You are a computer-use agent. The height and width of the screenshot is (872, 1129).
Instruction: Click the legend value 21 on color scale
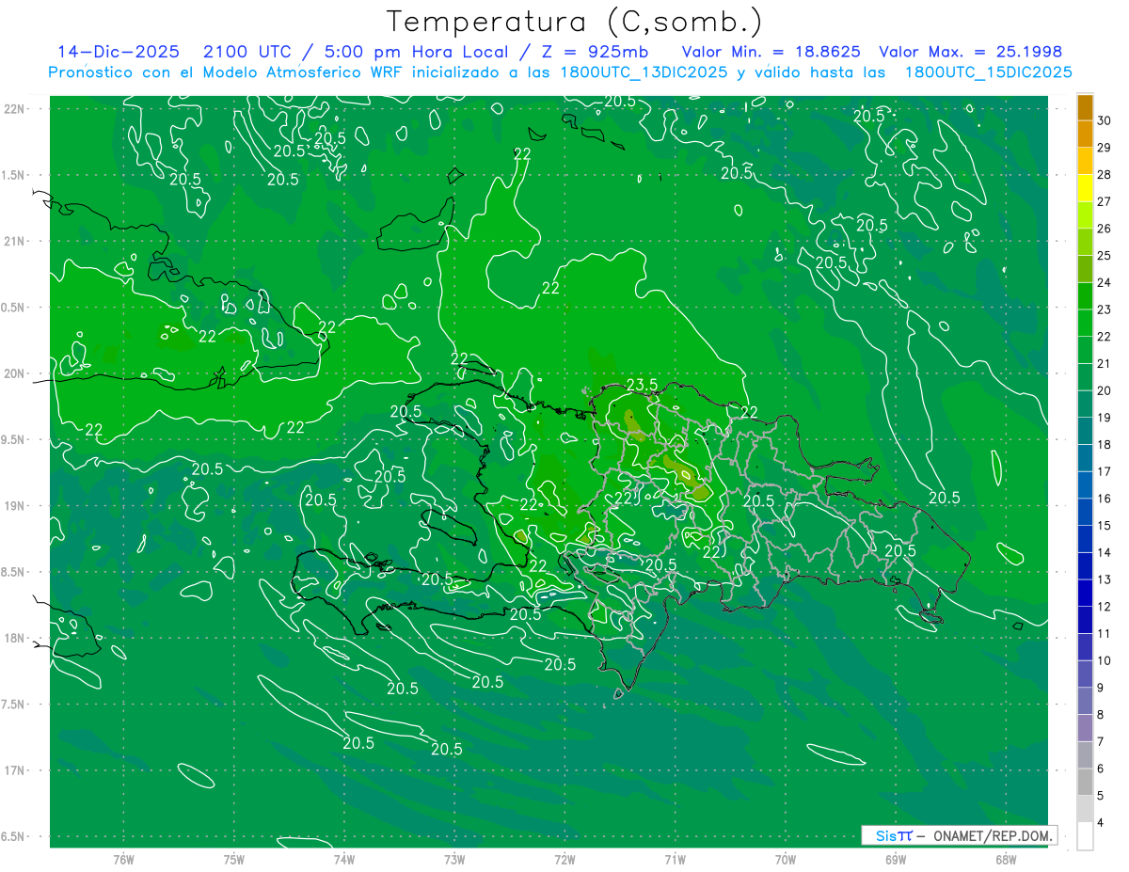(1105, 363)
